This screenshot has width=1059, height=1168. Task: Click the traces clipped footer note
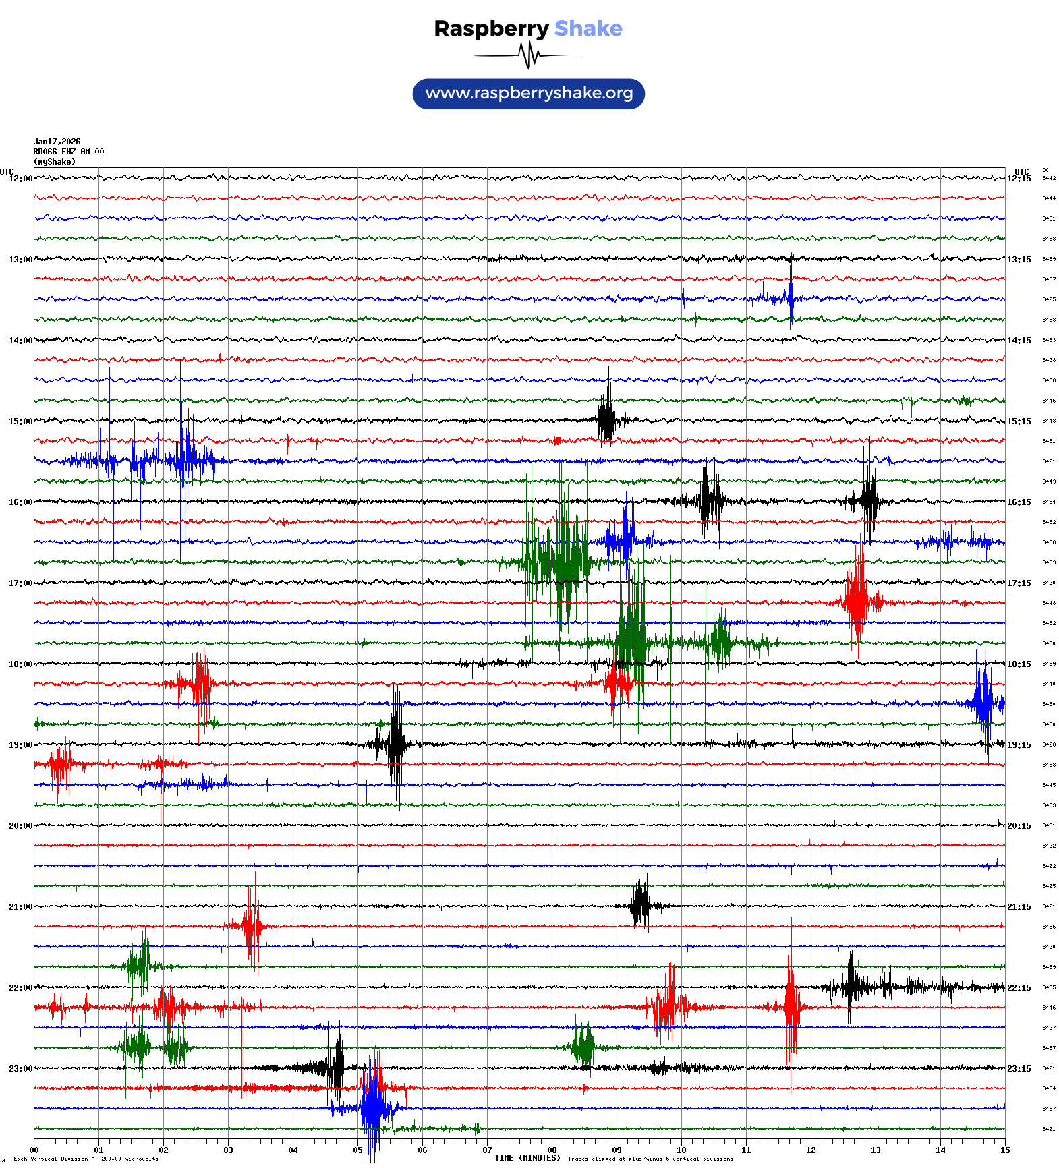click(650, 1159)
